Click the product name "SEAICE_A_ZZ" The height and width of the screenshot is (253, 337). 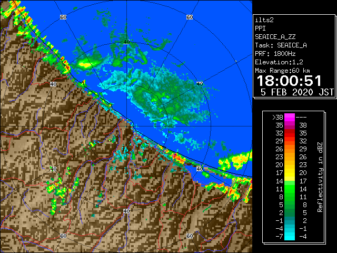(x=275, y=37)
